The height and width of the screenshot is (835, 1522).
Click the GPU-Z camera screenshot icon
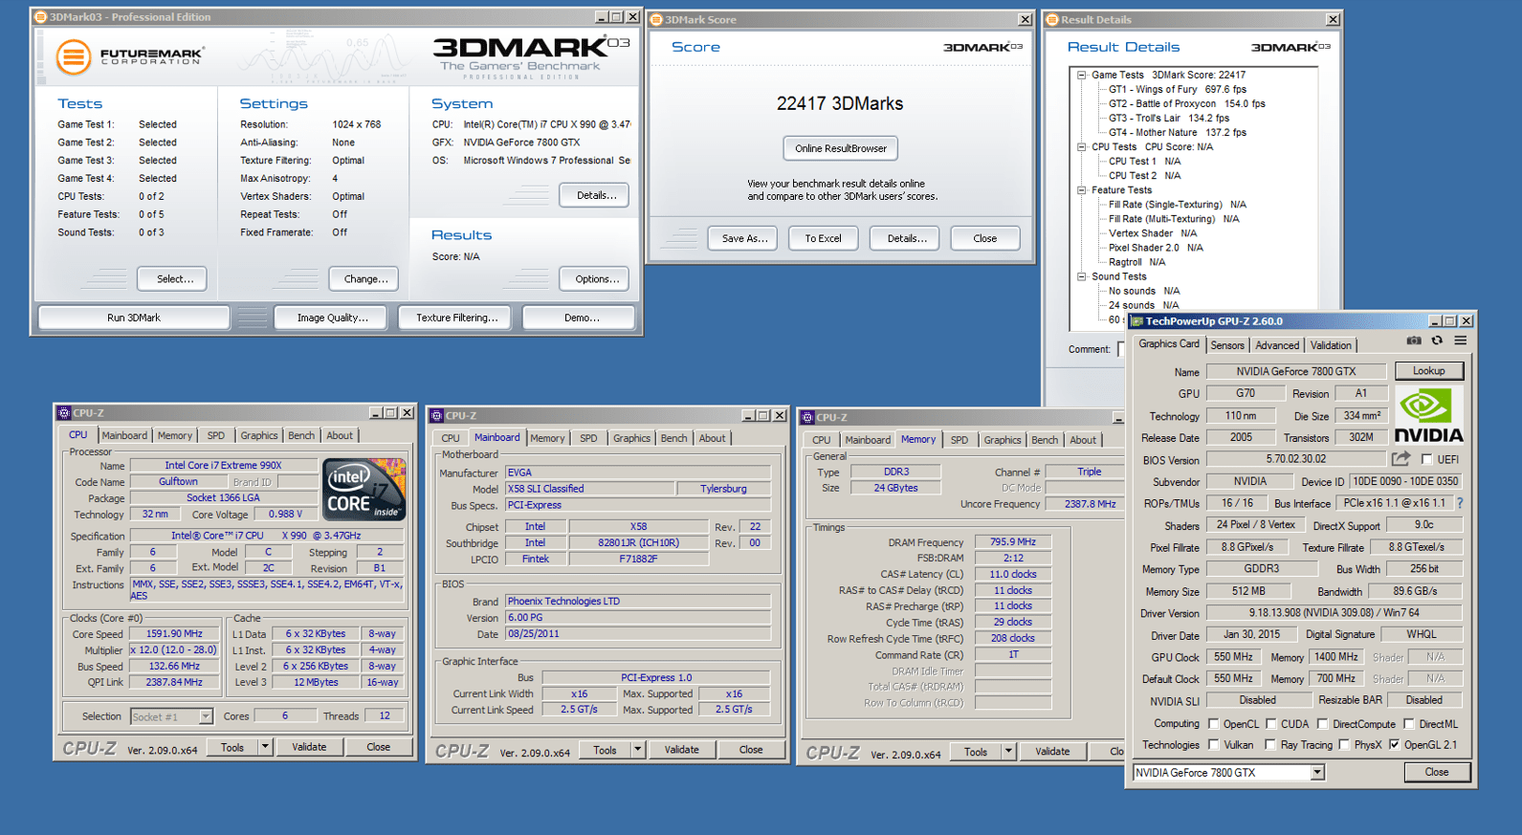click(x=1414, y=341)
